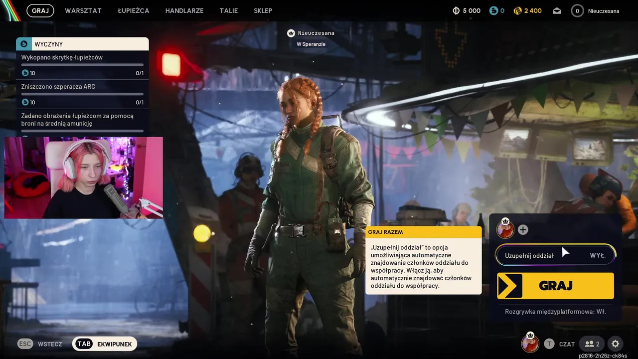Switch to the WARSZTAT tab

[x=83, y=10]
